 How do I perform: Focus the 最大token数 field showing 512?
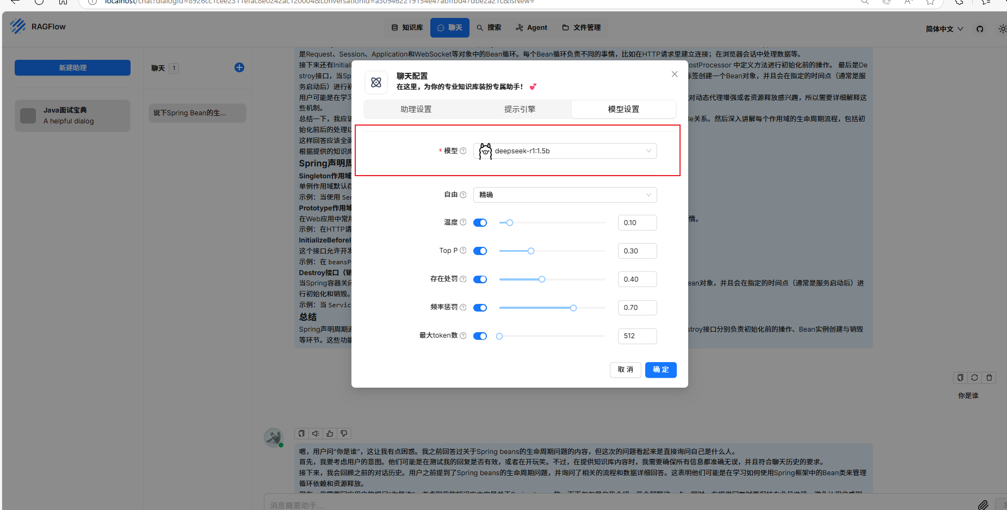pos(637,336)
